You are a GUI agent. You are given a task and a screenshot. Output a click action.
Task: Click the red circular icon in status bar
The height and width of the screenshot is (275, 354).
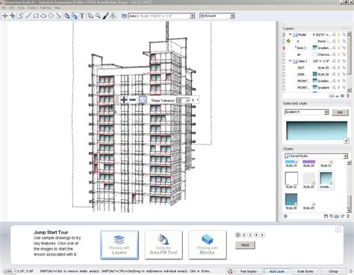coord(230,271)
